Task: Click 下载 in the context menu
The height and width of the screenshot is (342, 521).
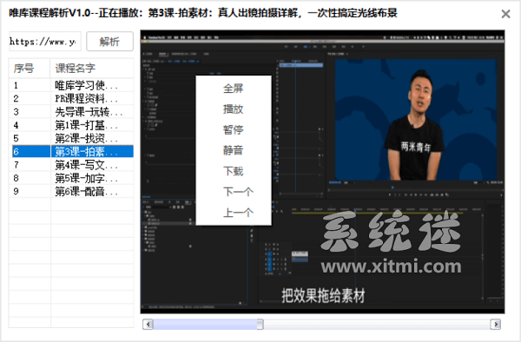Action: [x=234, y=171]
